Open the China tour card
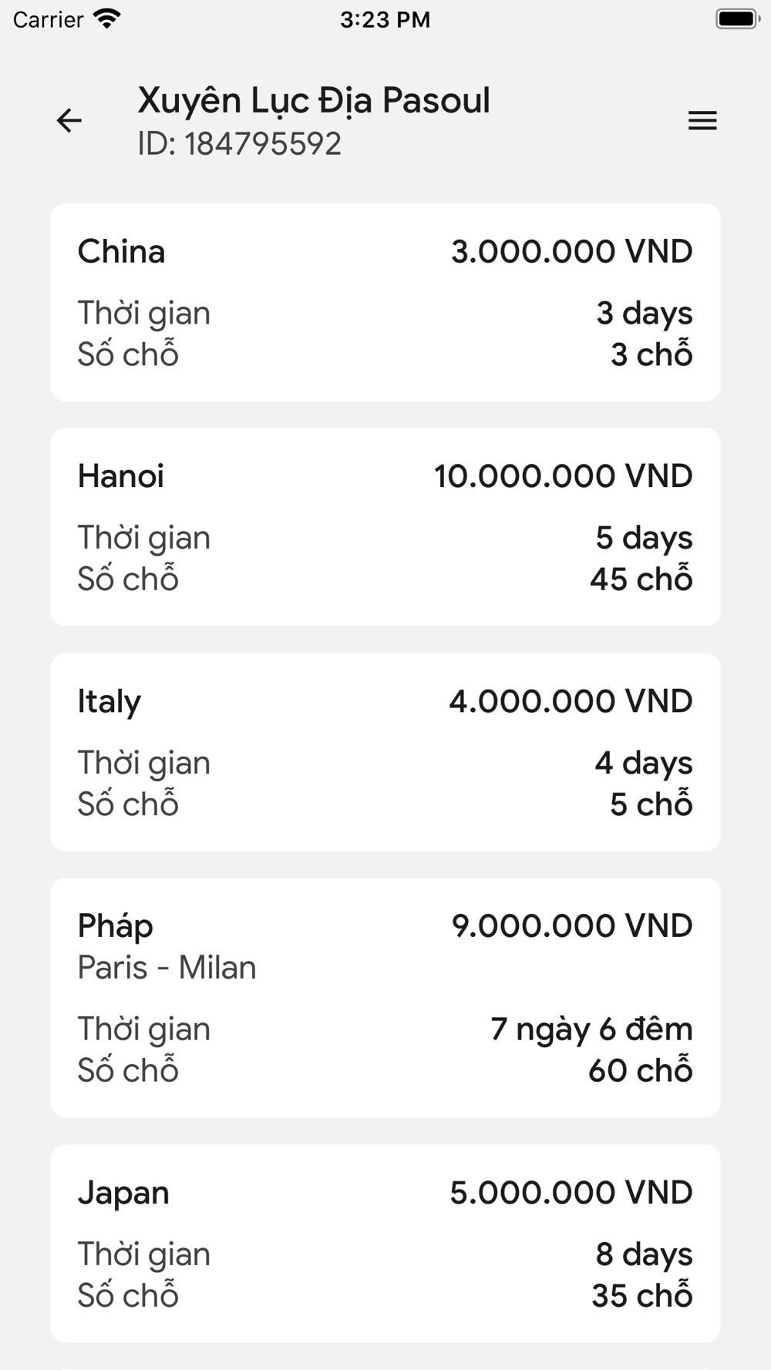 (x=385, y=302)
